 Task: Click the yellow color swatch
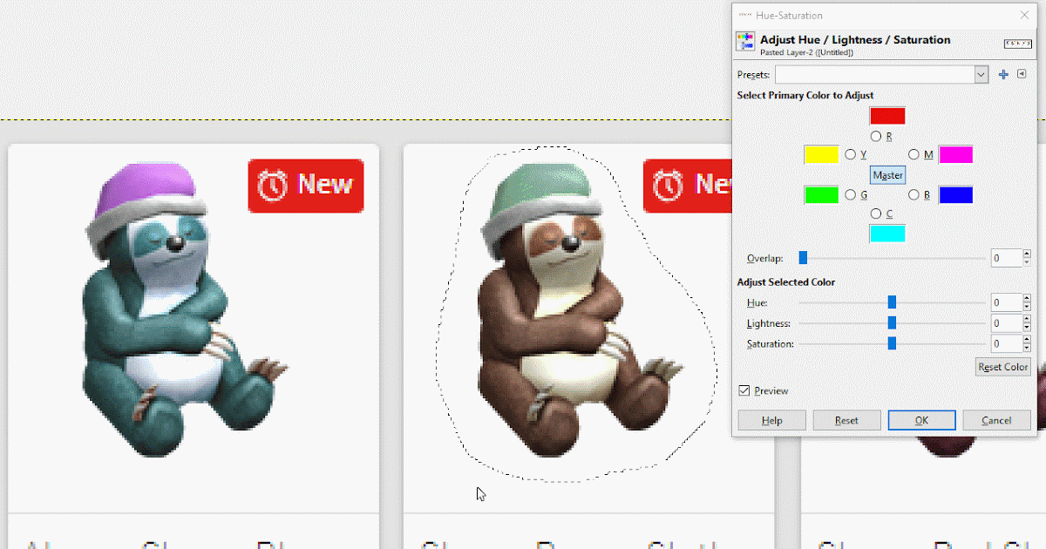pos(821,154)
